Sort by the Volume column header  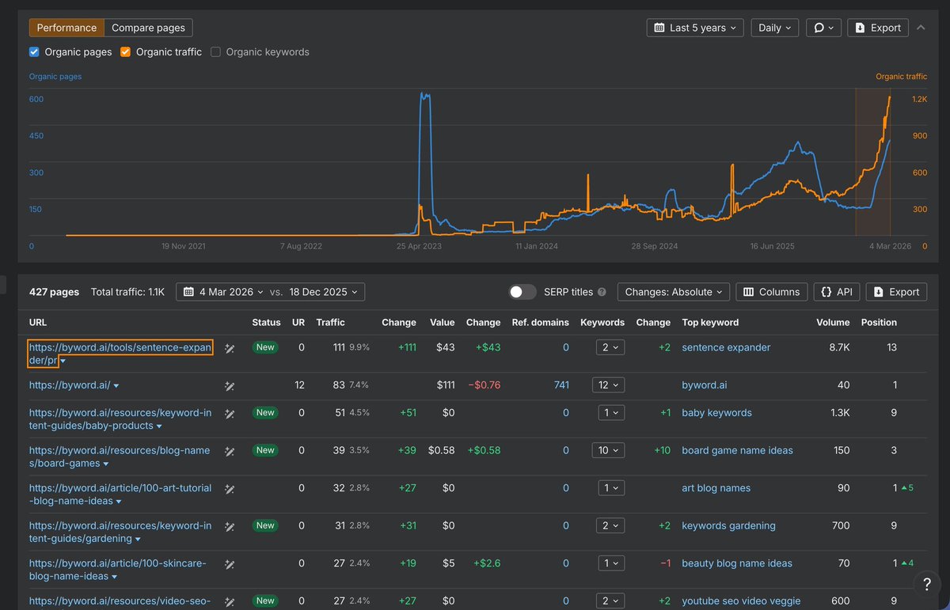(x=833, y=322)
